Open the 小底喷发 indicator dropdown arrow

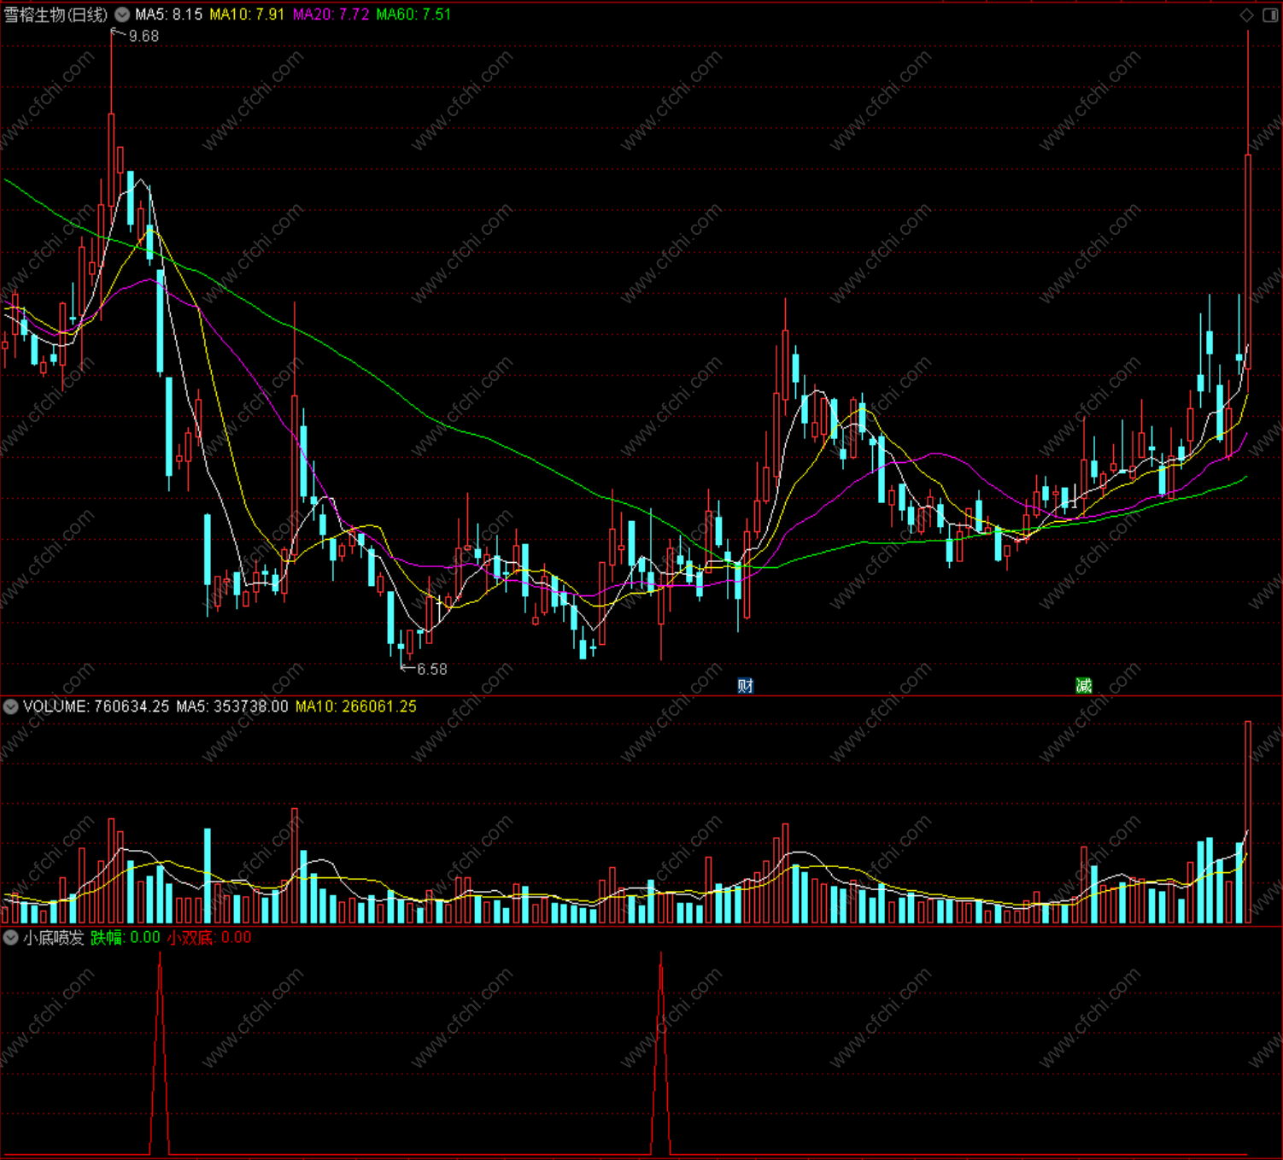pyautogui.click(x=11, y=937)
